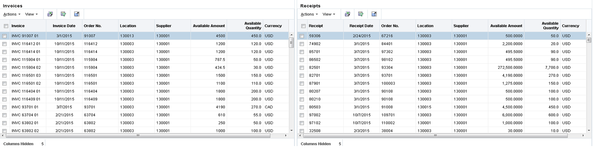
Task: Check receipt 82501 row checkbox
Action: click(x=302, y=68)
